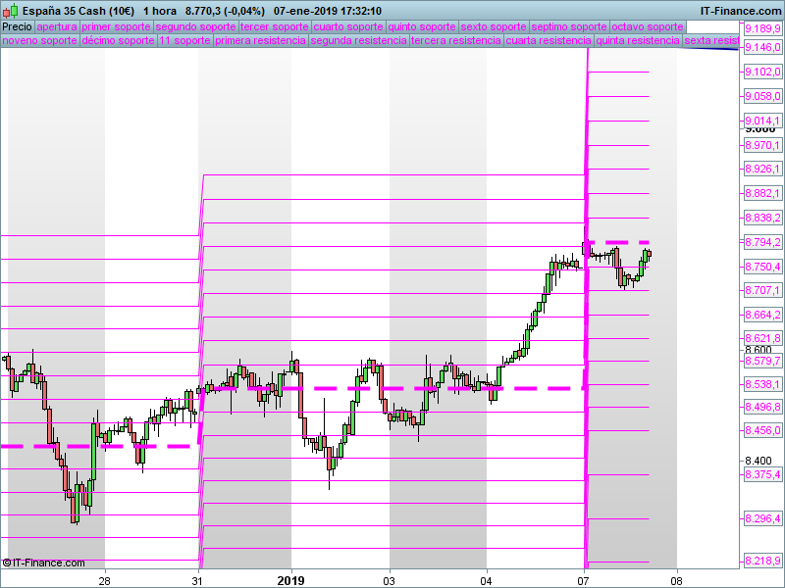Image resolution: width=785 pixels, height=588 pixels.
Task: Click the 8.218,9 price level tag
Action: pos(762,562)
